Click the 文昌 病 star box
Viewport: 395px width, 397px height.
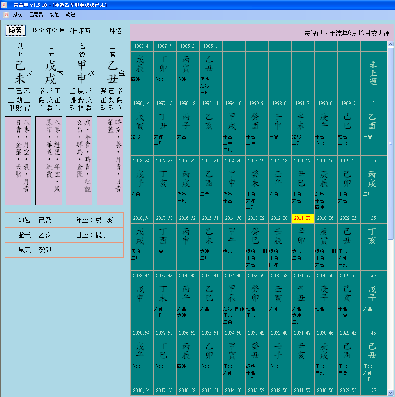(x=79, y=161)
